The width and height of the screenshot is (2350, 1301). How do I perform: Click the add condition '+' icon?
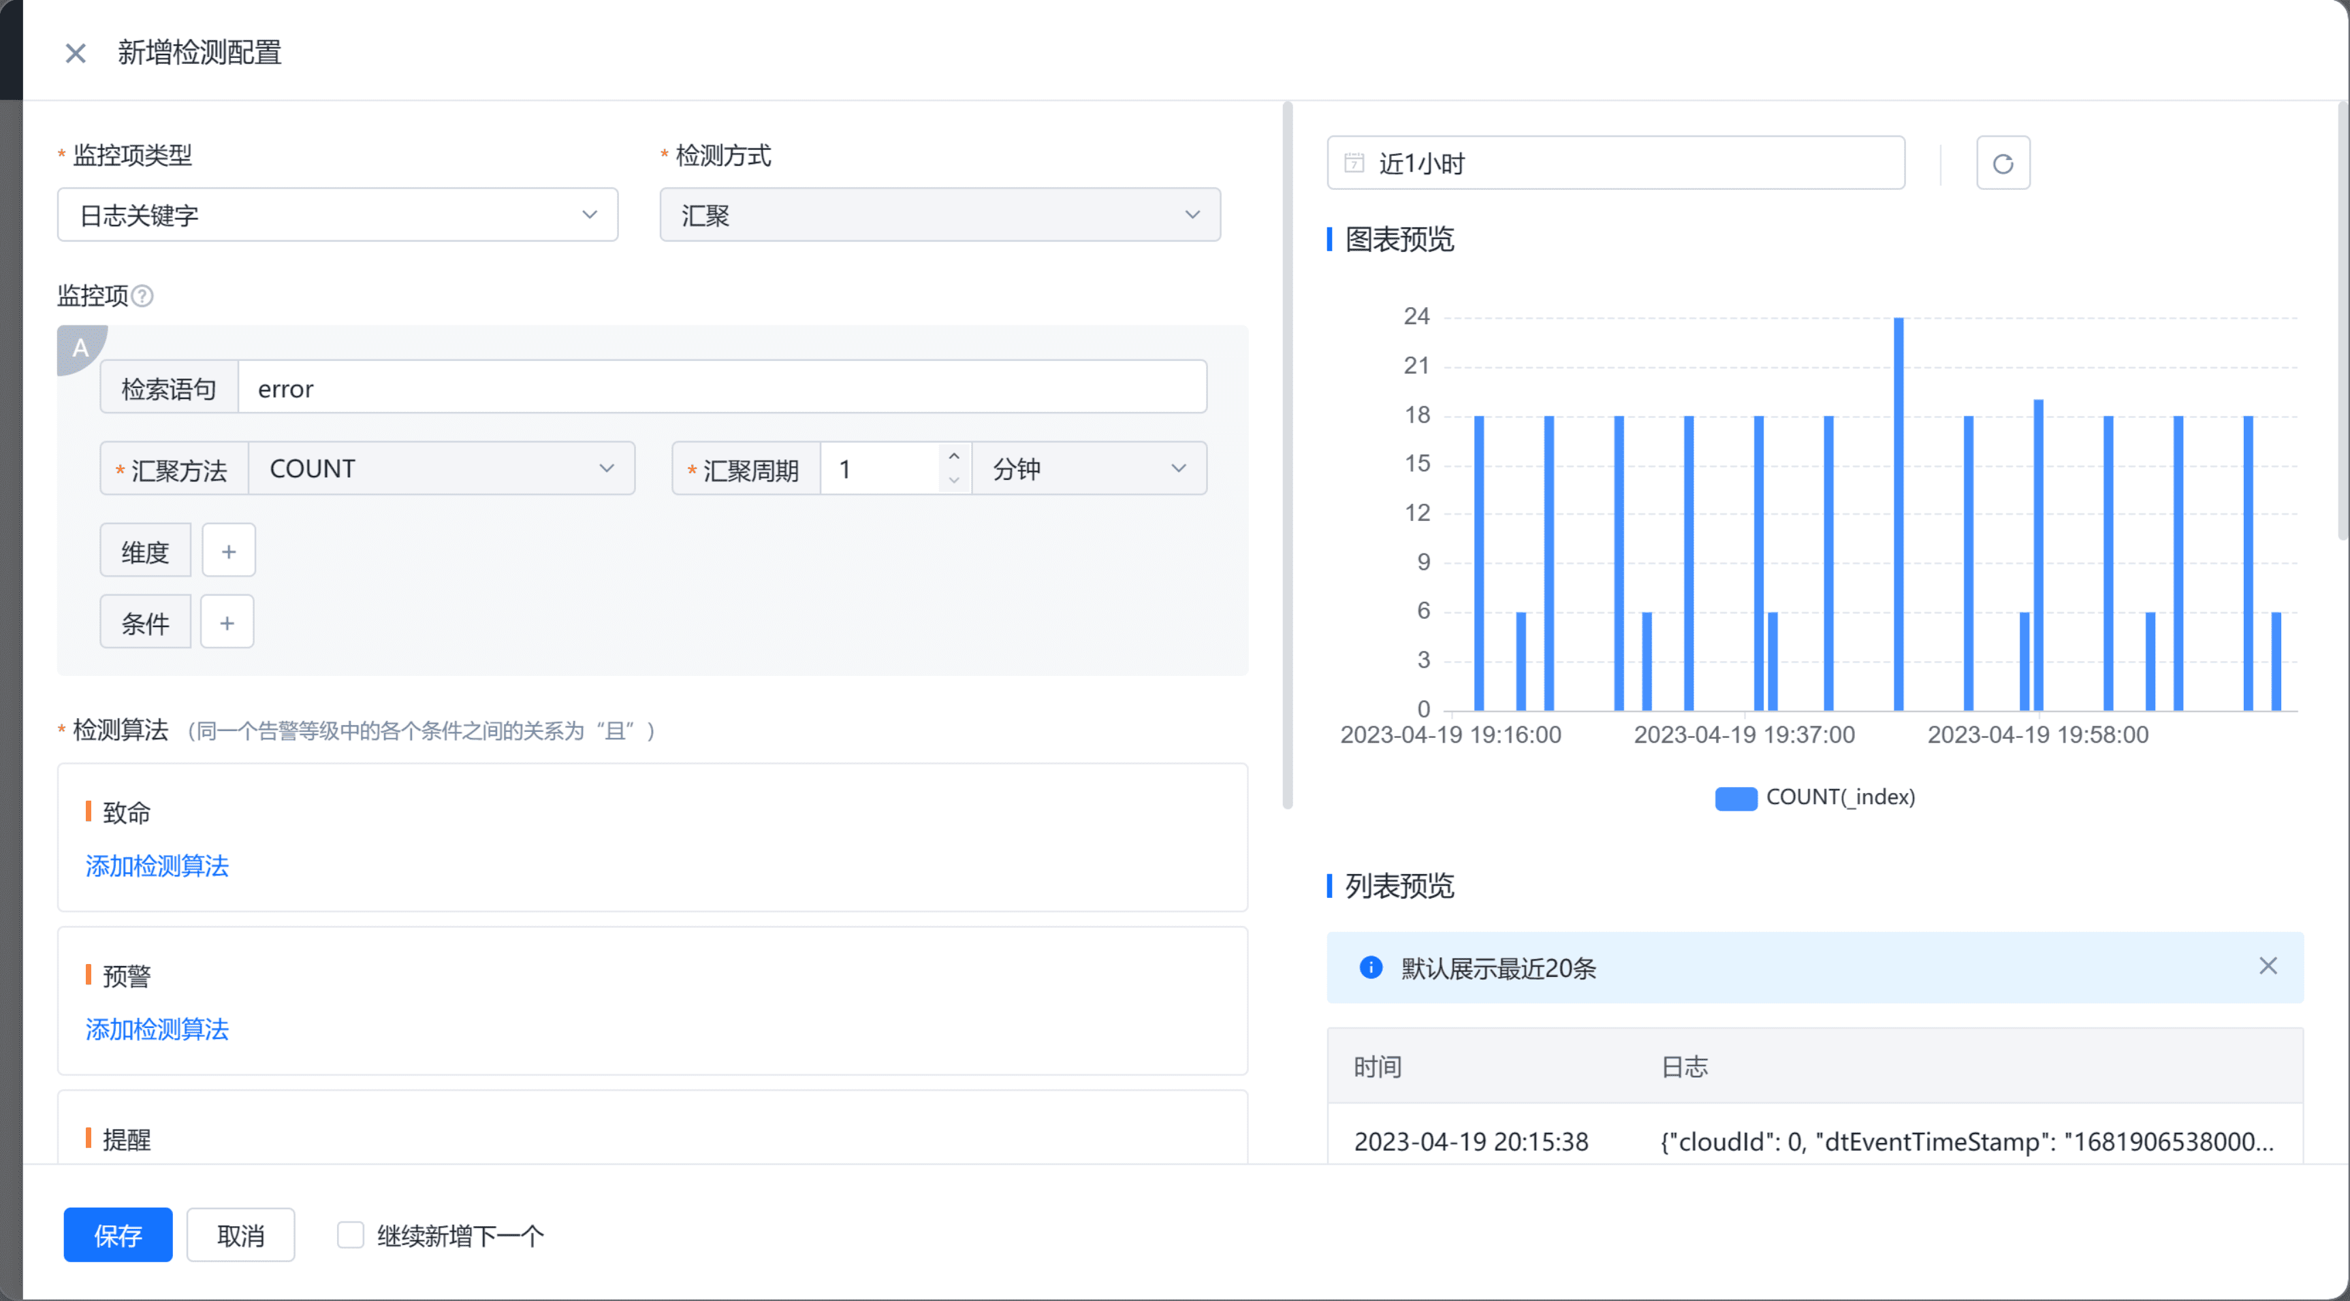[226, 622]
